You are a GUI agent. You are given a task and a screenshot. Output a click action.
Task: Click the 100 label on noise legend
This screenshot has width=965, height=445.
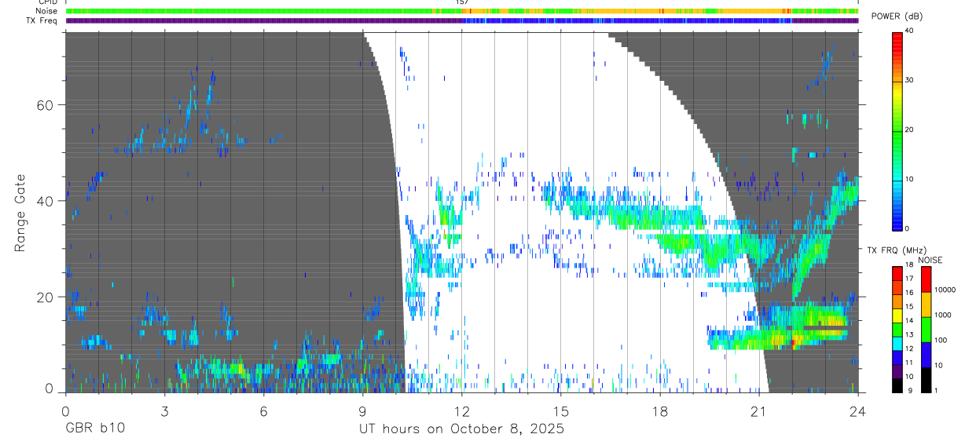pyautogui.click(x=941, y=341)
